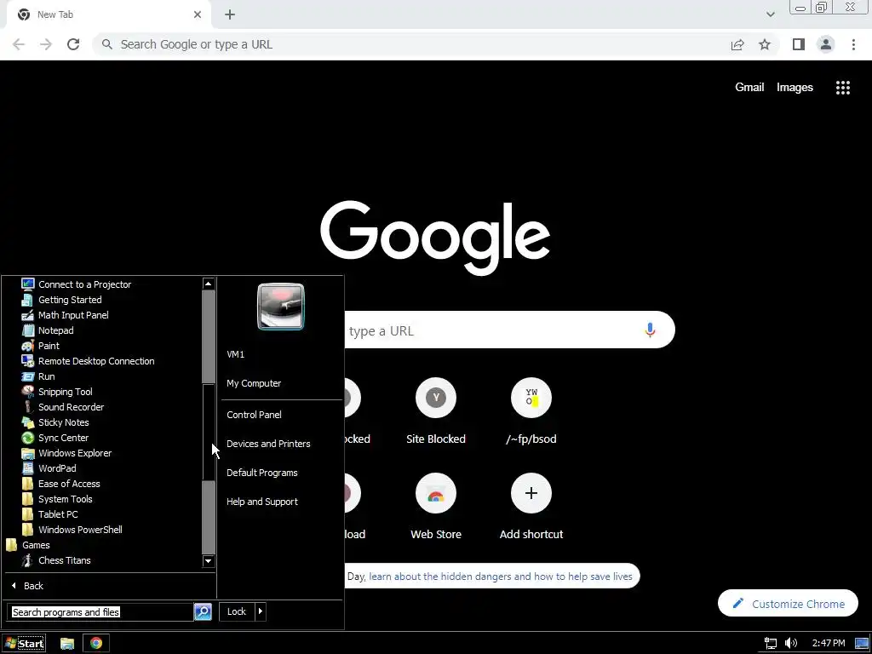Open the Google apps grid
The image size is (872, 654).
[x=843, y=88]
